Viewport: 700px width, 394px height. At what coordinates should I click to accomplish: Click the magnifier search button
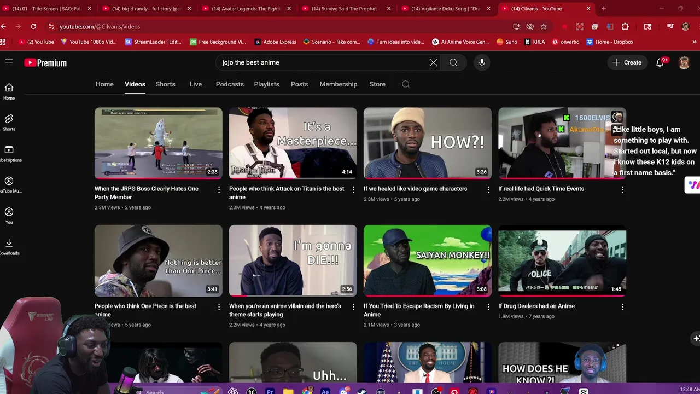coord(453,62)
